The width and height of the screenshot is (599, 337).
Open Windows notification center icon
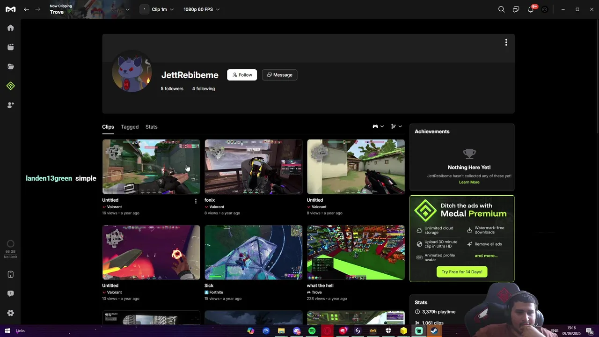(589, 331)
